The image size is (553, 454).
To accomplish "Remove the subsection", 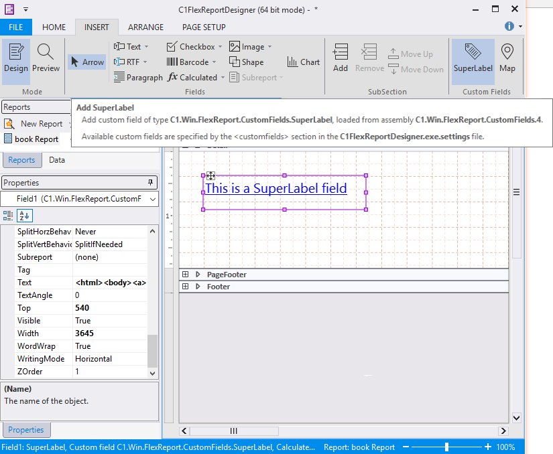I will pyautogui.click(x=369, y=58).
